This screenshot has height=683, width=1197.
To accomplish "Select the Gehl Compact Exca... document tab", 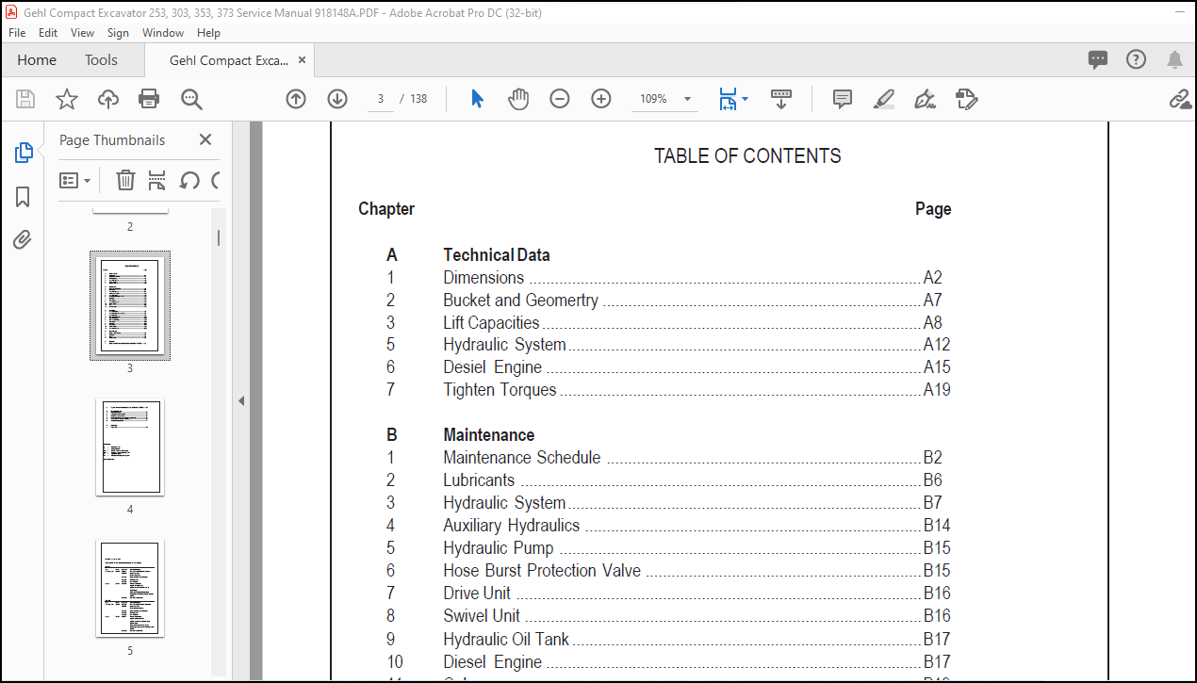I will pos(229,60).
